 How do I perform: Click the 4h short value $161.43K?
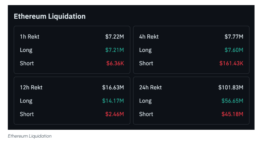click(231, 63)
